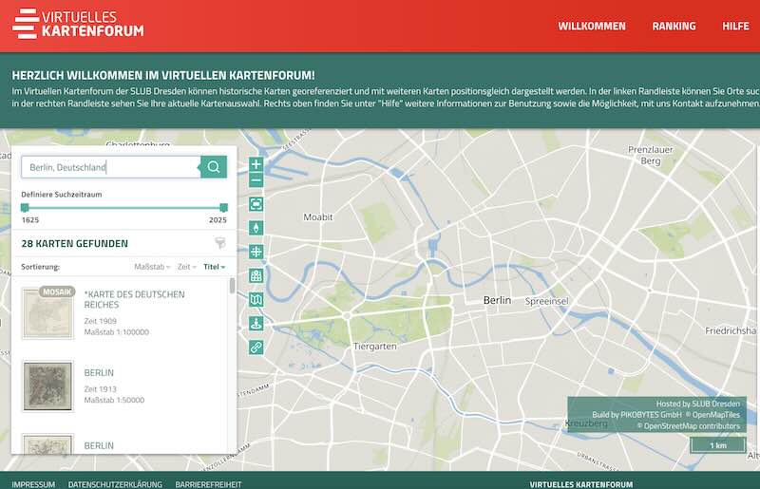
Task: Click the crosshair grid map tool icon
Action: [x=256, y=252]
